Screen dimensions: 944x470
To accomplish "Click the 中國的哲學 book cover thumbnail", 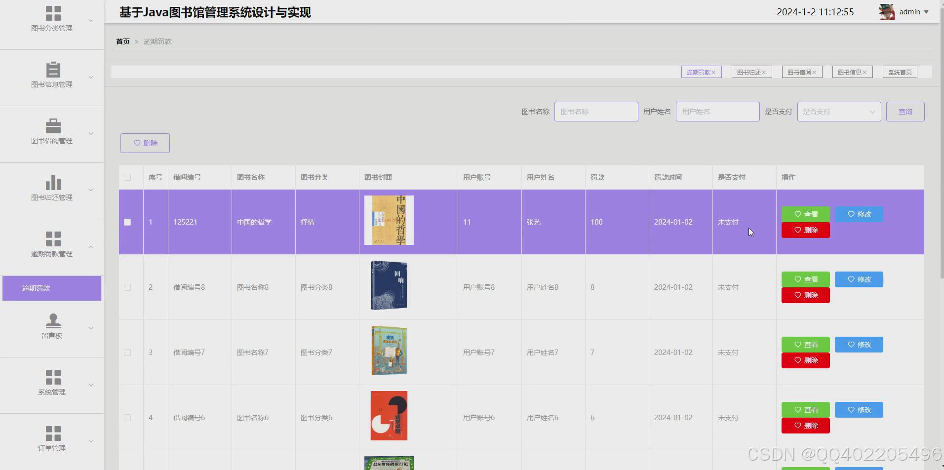I will [389, 220].
